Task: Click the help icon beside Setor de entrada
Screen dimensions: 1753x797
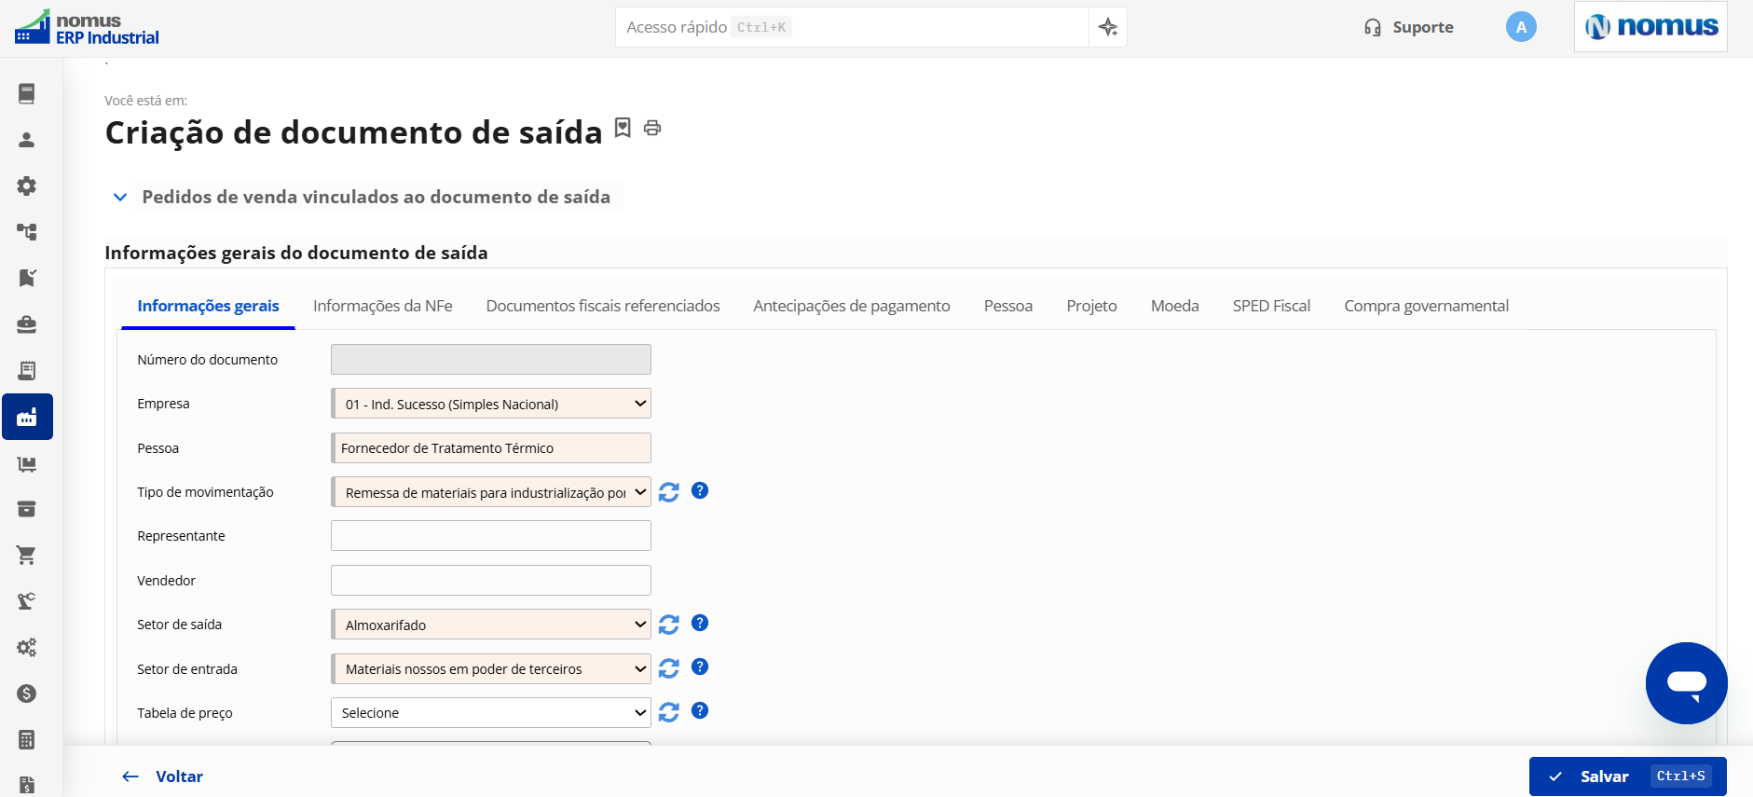Action: (x=700, y=666)
